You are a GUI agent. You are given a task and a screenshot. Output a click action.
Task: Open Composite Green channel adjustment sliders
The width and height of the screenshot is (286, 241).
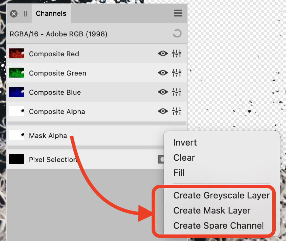176,73
